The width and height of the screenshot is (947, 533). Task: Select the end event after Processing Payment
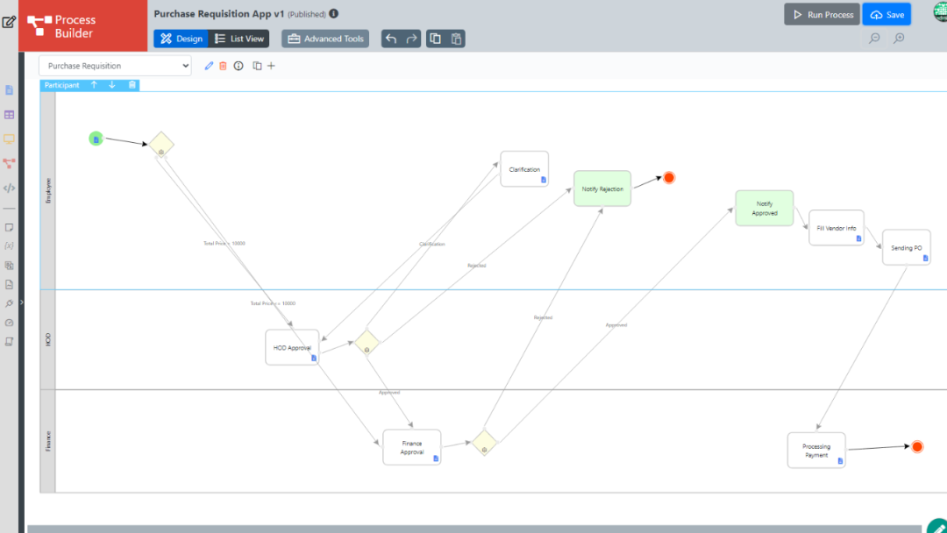(x=917, y=447)
